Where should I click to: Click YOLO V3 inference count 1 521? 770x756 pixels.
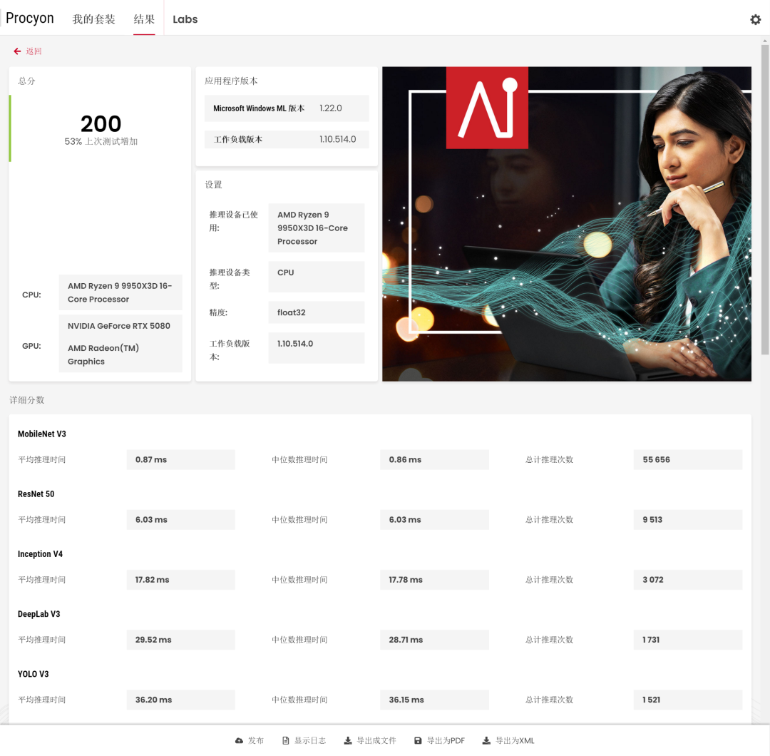(x=687, y=700)
